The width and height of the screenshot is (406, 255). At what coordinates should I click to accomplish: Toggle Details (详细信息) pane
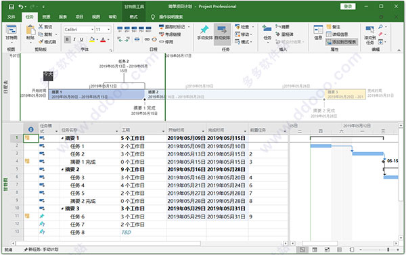337,34
